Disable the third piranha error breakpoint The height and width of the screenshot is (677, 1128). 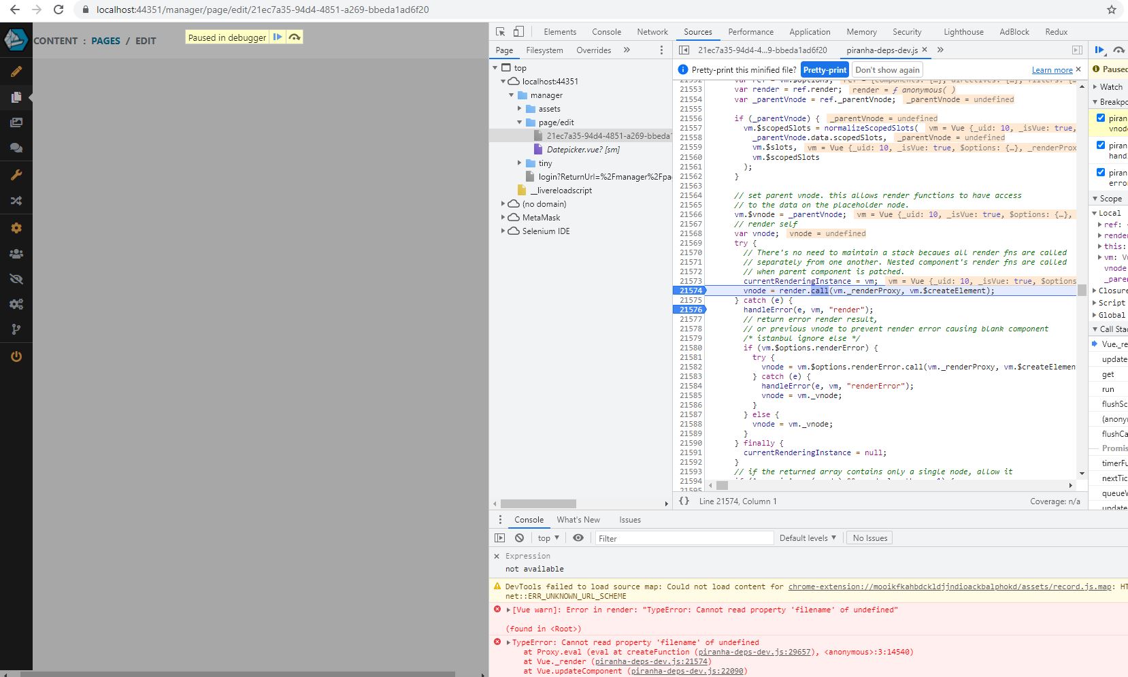(x=1101, y=172)
